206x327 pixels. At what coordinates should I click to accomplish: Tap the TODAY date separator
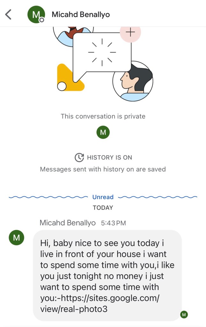(x=103, y=208)
